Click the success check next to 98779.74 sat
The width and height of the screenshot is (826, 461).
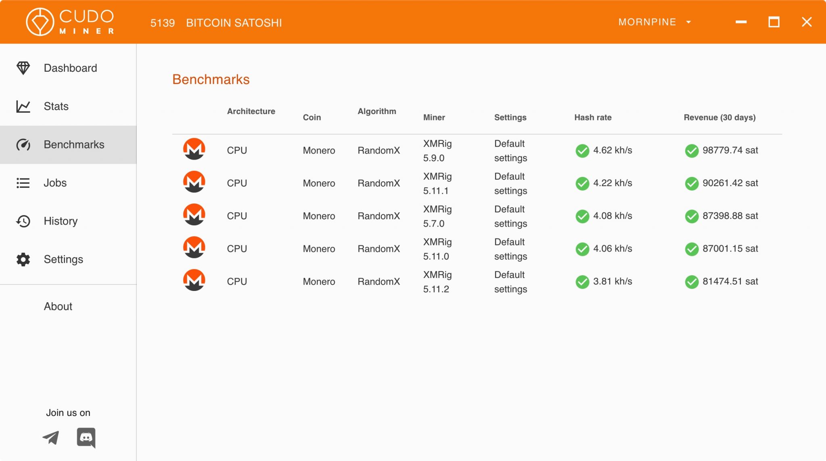pos(691,151)
